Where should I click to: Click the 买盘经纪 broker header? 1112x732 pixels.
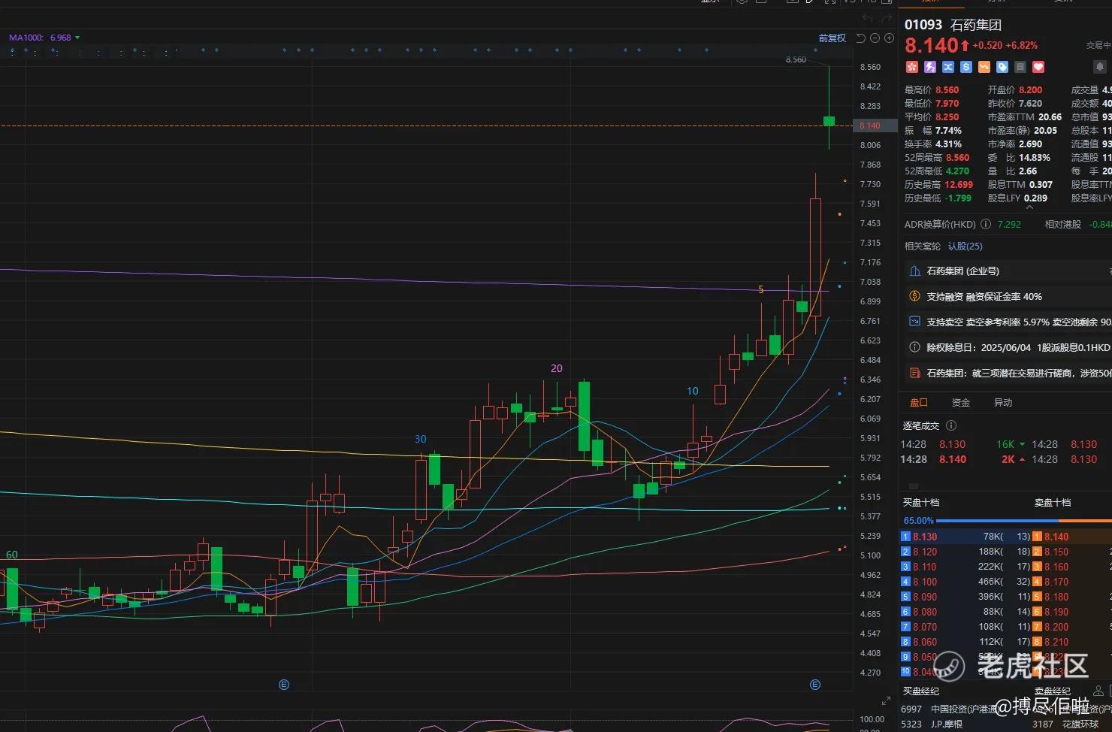921,691
